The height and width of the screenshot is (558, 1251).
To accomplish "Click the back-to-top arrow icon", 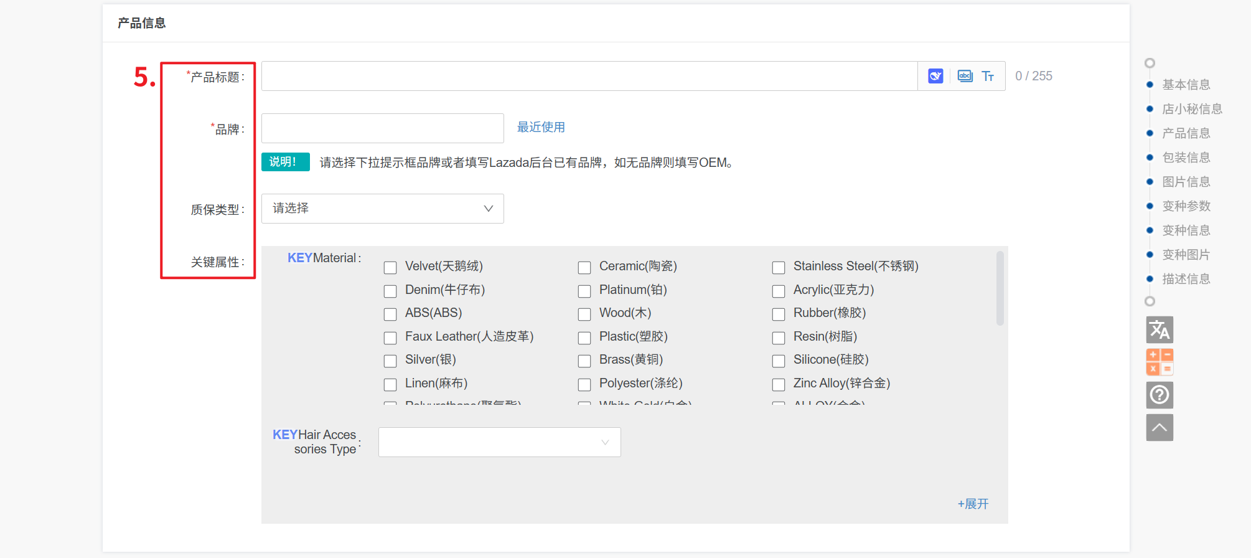I will tap(1160, 428).
